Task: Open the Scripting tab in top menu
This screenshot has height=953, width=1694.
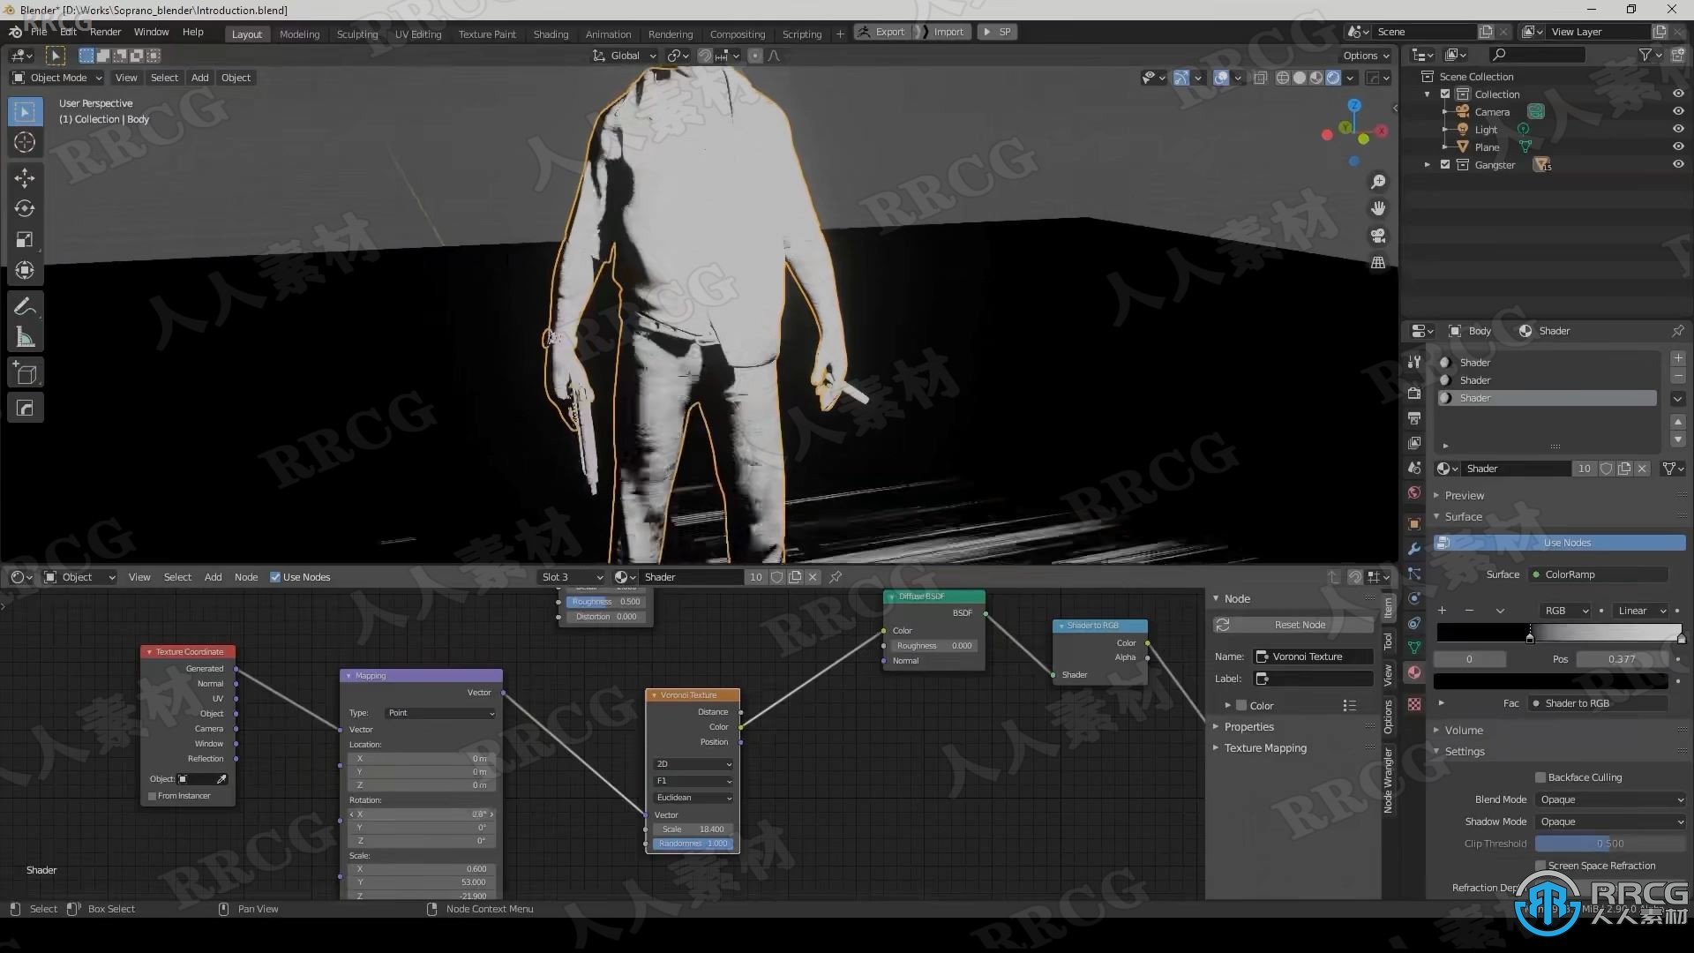Action: click(802, 32)
